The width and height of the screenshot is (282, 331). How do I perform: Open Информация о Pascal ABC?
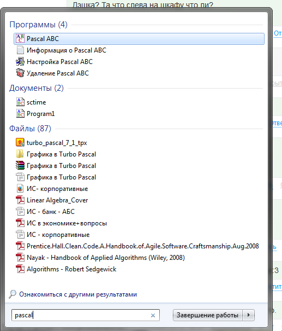67,50
